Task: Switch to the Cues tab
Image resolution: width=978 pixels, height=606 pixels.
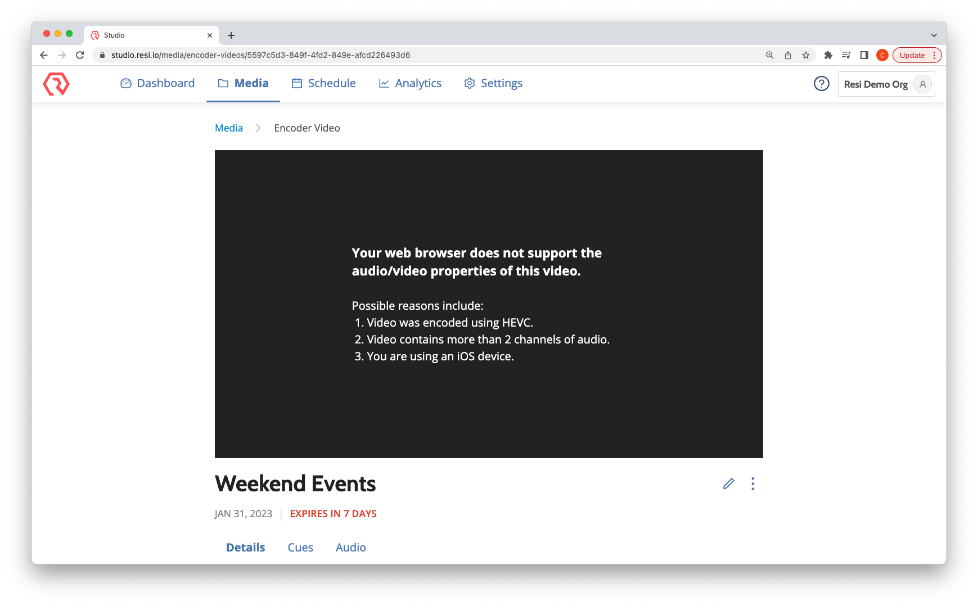Action: coord(300,547)
